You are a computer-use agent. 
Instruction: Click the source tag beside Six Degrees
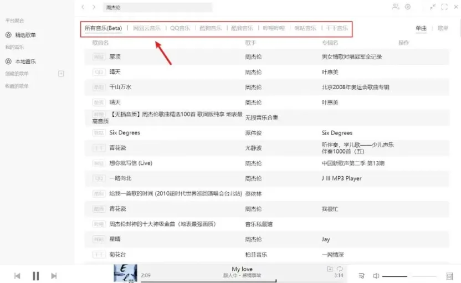tap(99, 133)
